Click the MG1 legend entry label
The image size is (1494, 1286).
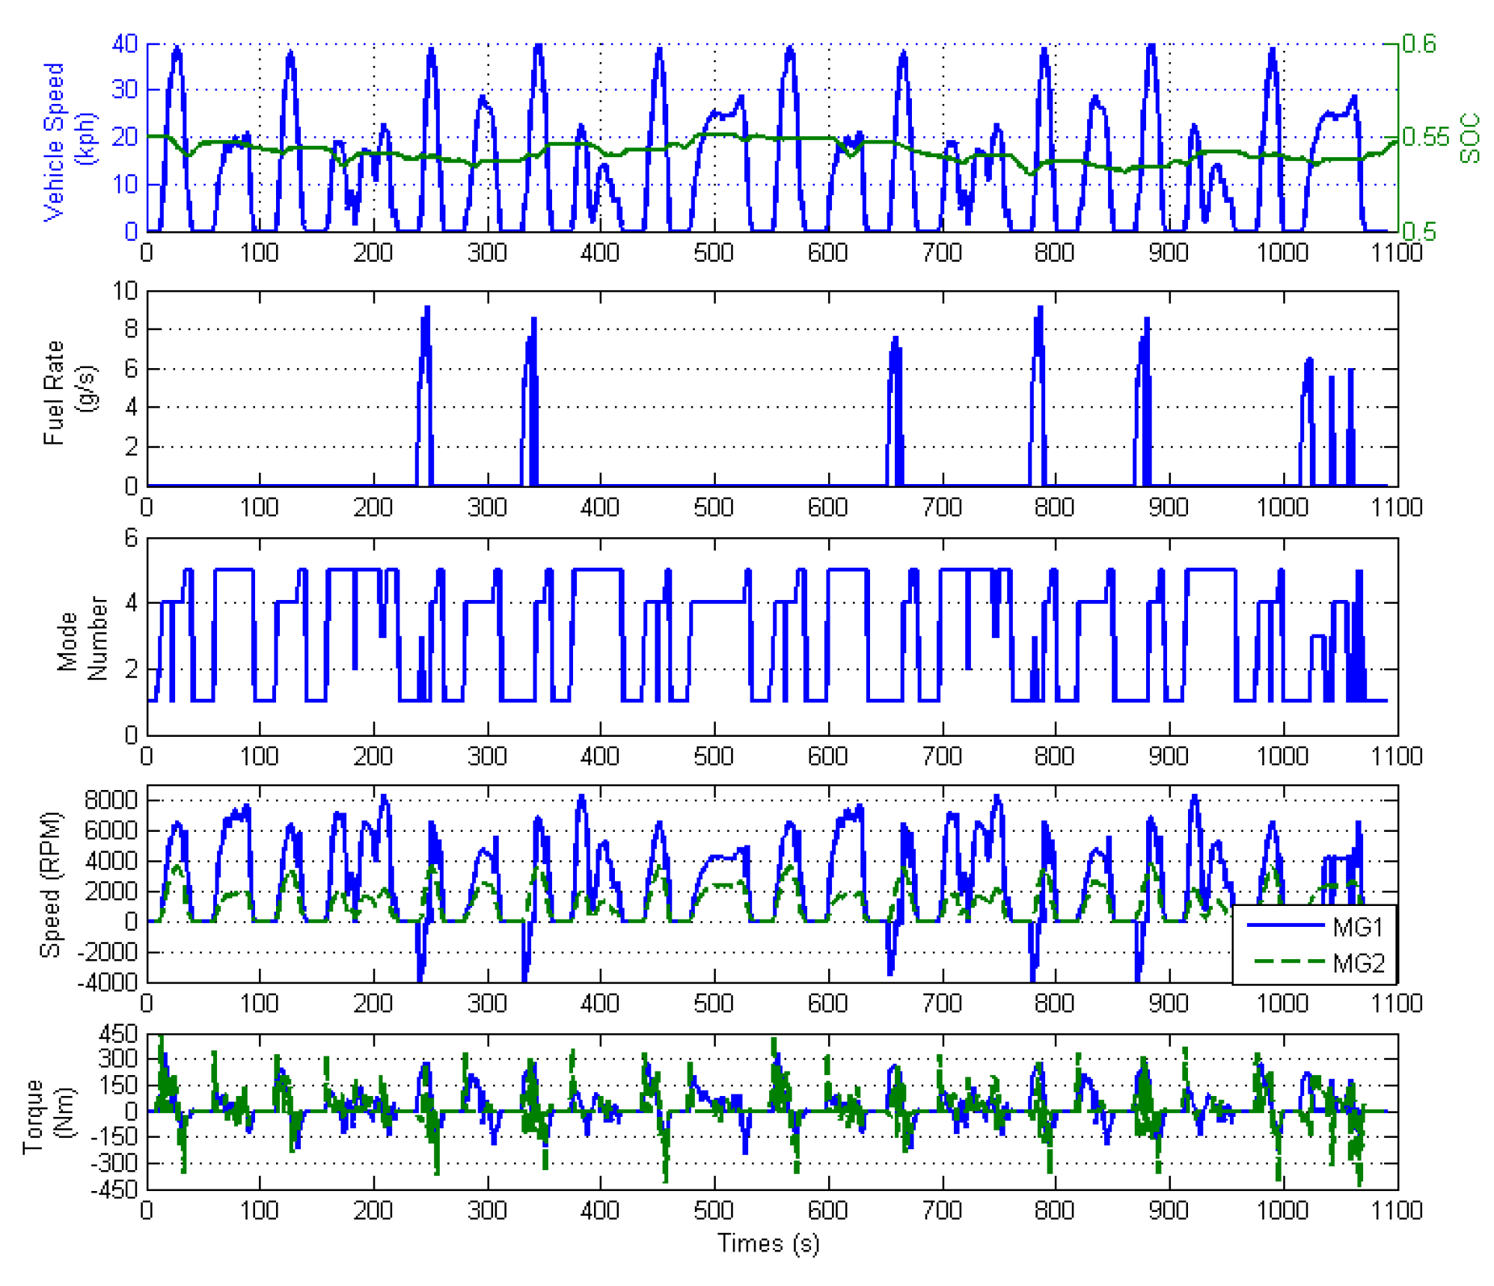tap(1356, 926)
